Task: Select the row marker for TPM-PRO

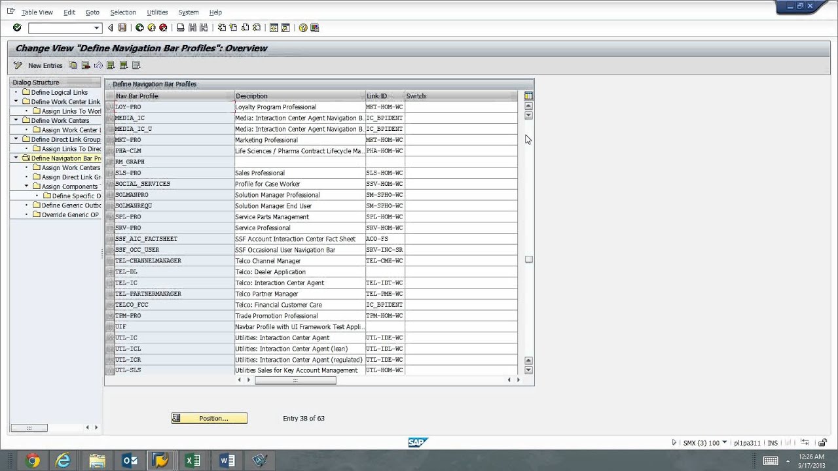Action: pos(109,316)
